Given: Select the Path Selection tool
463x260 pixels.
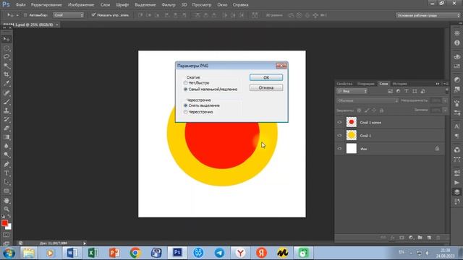Looking at the screenshot, I should (x=7, y=182).
